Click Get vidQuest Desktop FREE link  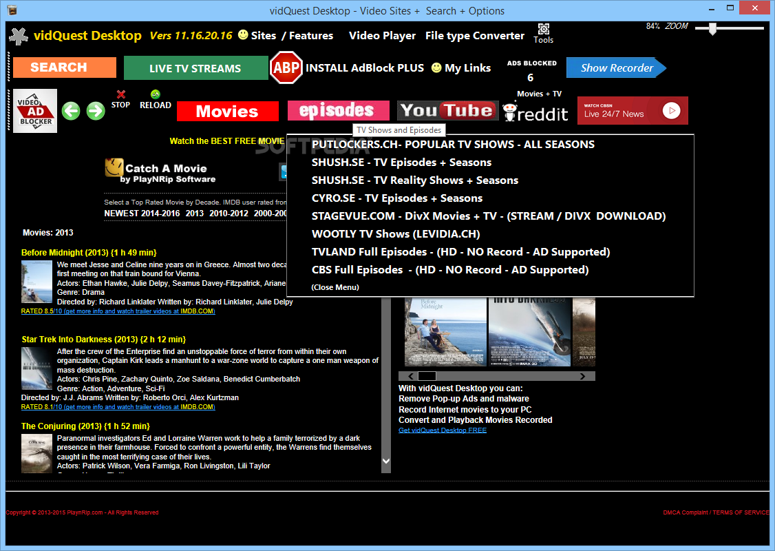pyautogui.click(x=443, y=430)
